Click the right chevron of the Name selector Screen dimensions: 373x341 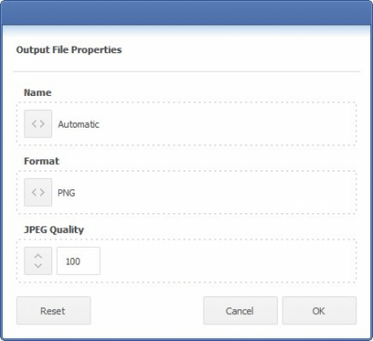pos(42,124)
